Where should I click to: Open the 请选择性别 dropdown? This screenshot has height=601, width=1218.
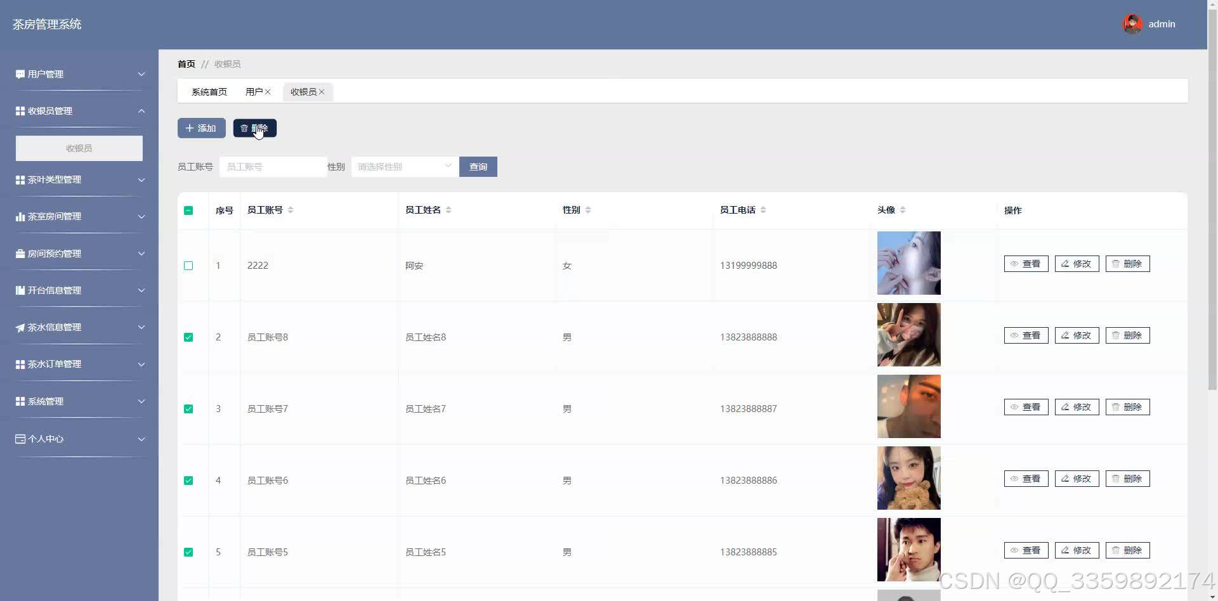pyautogui.click(x=405, y=167)
